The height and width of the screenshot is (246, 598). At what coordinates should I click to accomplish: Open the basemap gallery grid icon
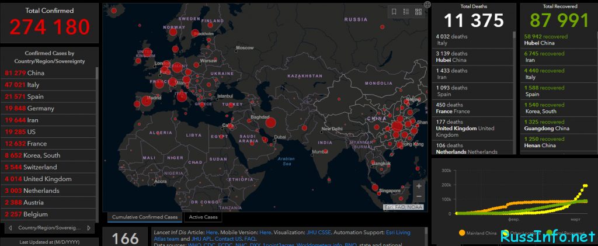tap(418, 12)
